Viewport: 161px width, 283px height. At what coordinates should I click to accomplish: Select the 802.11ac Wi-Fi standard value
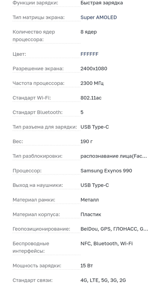(91, 98)
